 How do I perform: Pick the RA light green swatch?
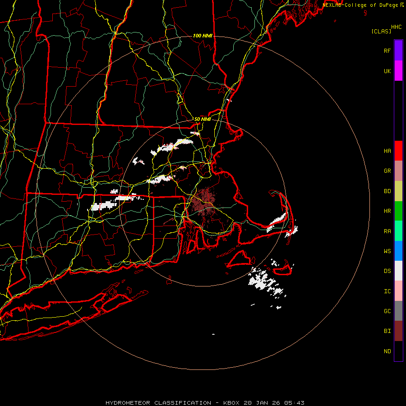coord(398,231)
